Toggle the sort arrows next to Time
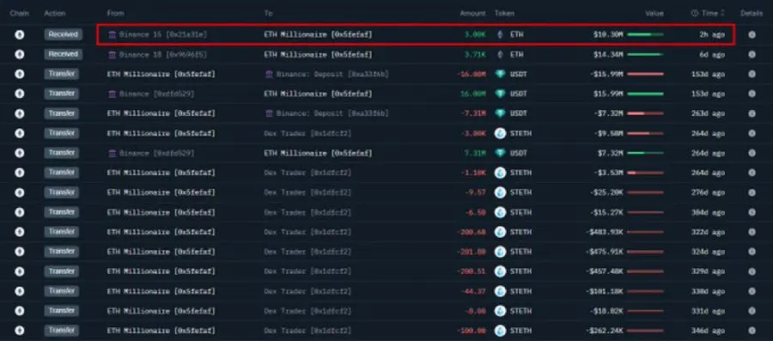 (x=722, y=13)
